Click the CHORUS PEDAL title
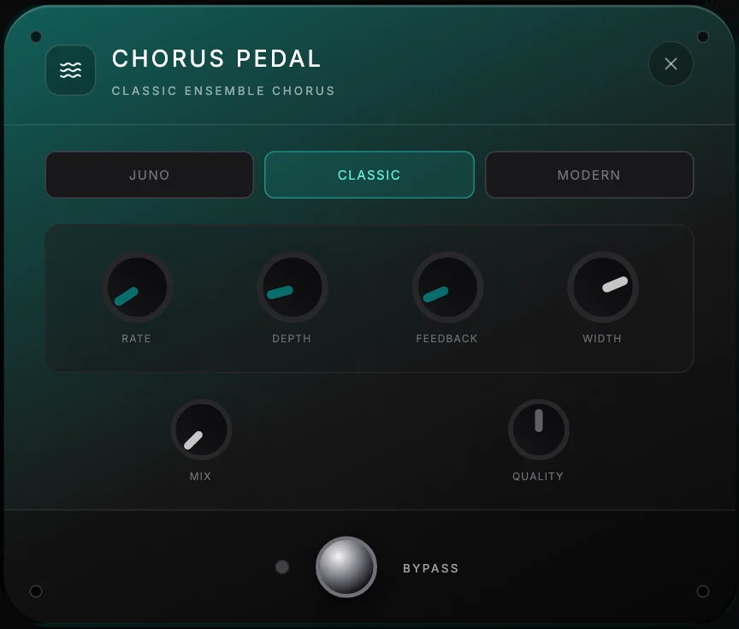739x629 pixels. click(216, 59)
